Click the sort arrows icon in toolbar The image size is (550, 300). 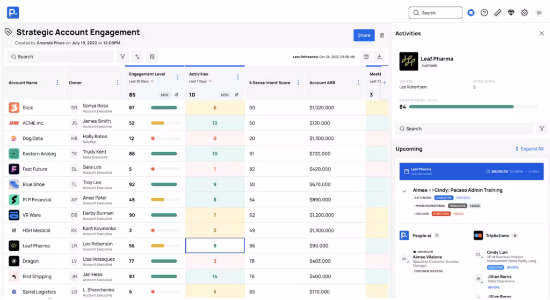(137, 57)
